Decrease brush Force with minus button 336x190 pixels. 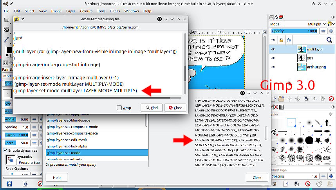click(34, 143)
